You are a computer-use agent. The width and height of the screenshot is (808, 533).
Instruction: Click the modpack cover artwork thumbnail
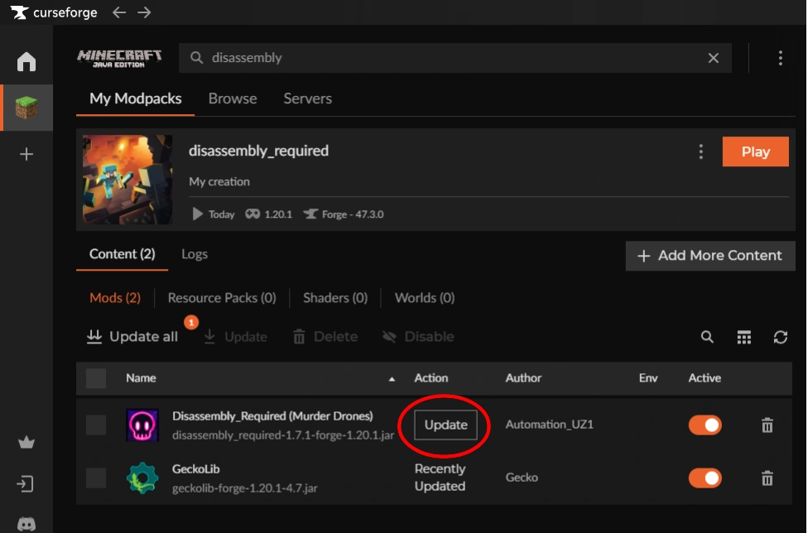pos(127,180)
